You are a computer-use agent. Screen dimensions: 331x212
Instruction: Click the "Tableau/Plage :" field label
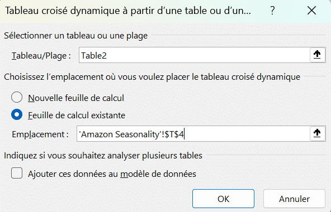[x=41, y=56]
